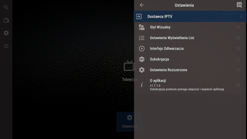Expand Ustawienia Wyświetlania List double chevron
The height and width of the screenshot is (139, 247).
[x=238, y=38]
